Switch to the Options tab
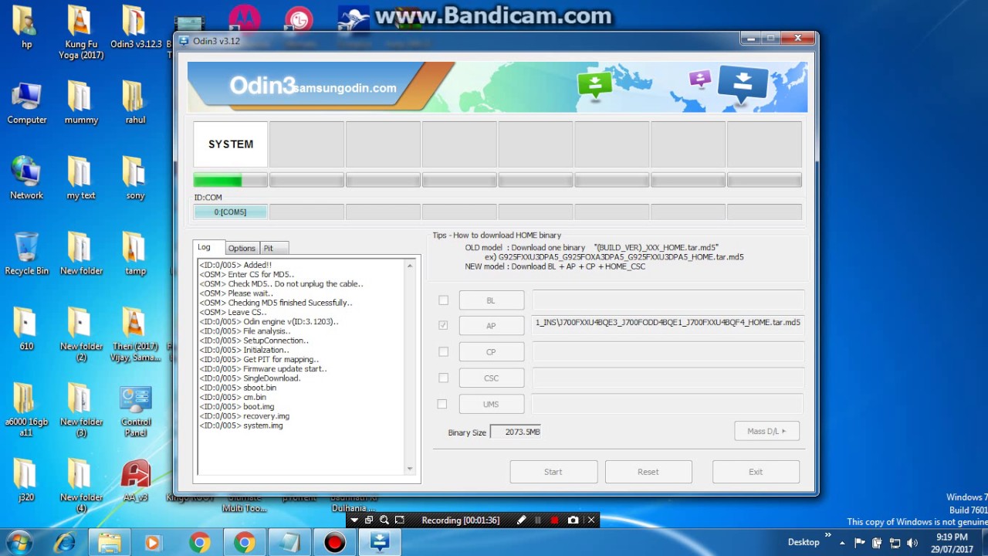The image size is (988, 556). coord(242,248)
